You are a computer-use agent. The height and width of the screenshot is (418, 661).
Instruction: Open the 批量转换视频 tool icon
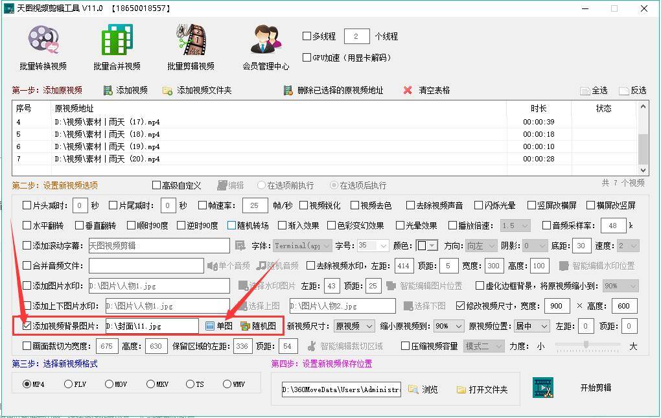tap(43, 39)
